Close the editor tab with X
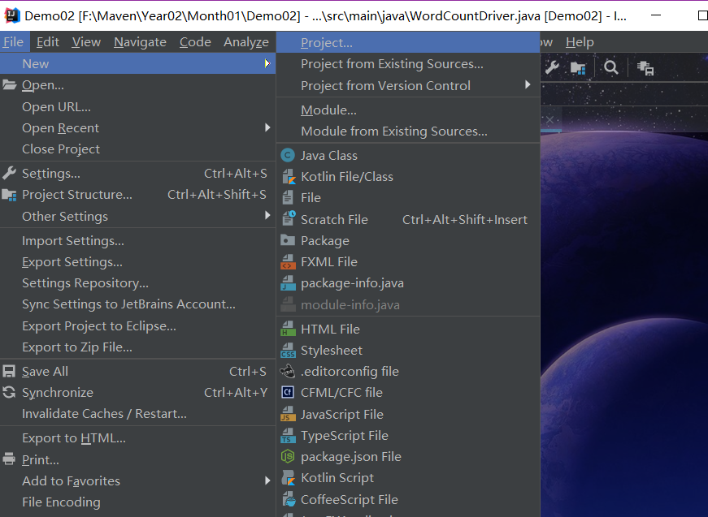This screenshot has height=517, width=708. [x=549, y=120]
